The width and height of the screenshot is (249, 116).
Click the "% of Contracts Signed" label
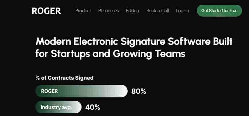(64, 78)
